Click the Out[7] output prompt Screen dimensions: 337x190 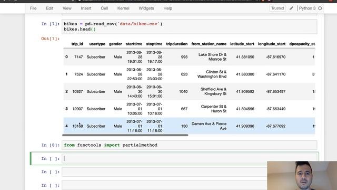pos(51,39)
